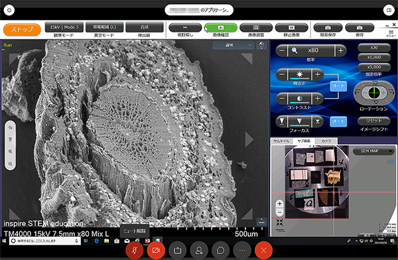Screen dimensions: 398x260
Task: Click the three-line icon below SEM MAP
Action: [x=391, y=162]
